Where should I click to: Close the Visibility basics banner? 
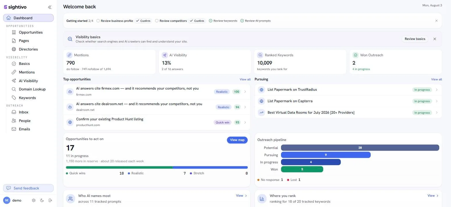[x=435, y=39]
